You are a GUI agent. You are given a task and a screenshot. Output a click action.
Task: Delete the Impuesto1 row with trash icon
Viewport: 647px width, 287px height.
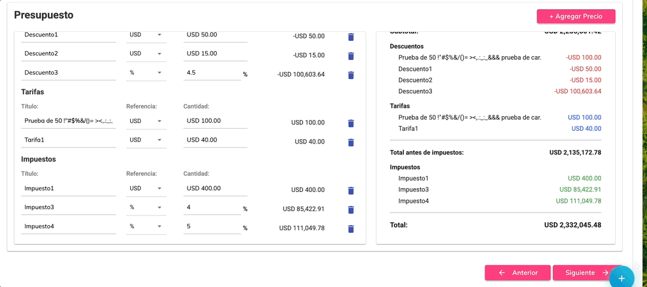(350, 190)
